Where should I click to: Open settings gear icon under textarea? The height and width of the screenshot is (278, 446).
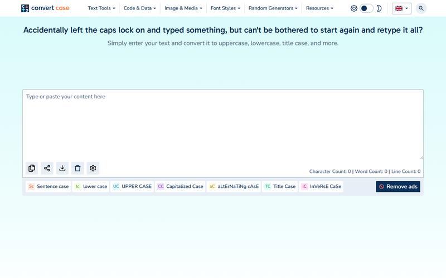click(x=93, y=168)
